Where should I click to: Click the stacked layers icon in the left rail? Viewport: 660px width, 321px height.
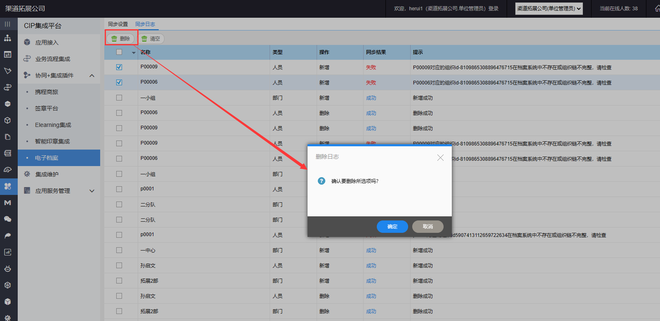7,153
